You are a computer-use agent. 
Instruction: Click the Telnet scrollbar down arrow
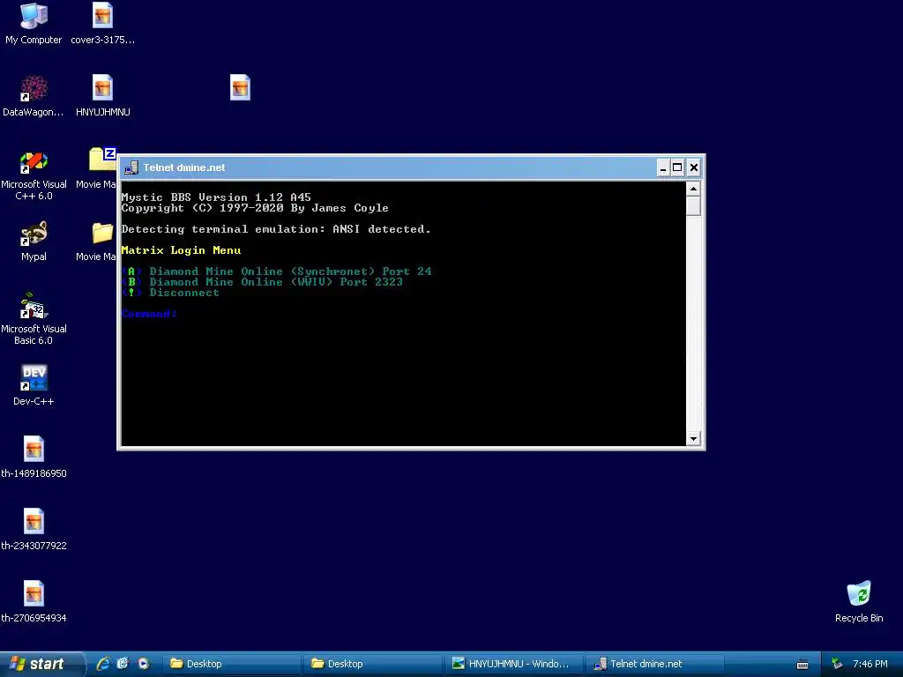[x=693, y=439]
